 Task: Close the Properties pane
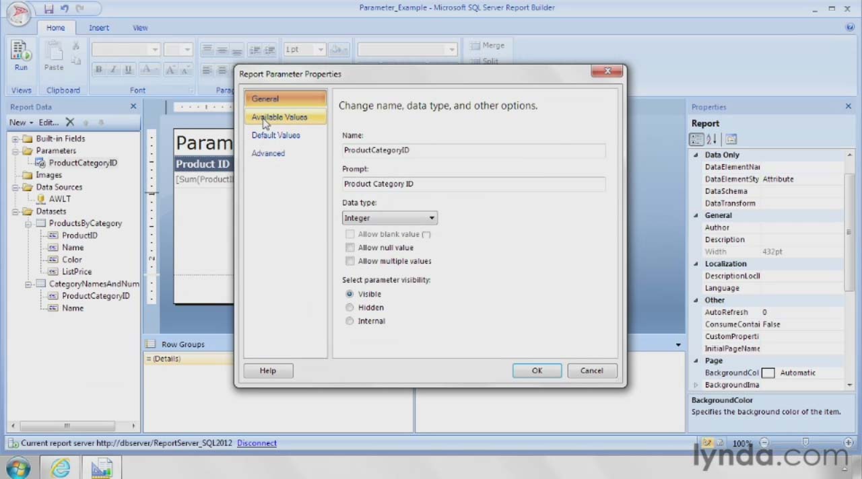tap(849, 106)
